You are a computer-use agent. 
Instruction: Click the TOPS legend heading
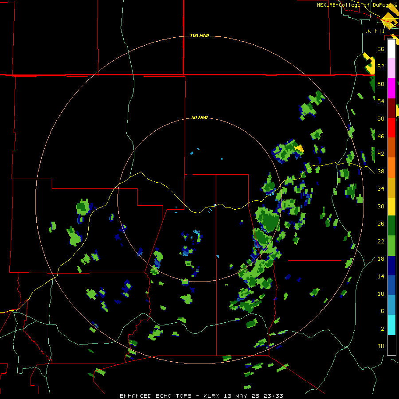point(390,26)
